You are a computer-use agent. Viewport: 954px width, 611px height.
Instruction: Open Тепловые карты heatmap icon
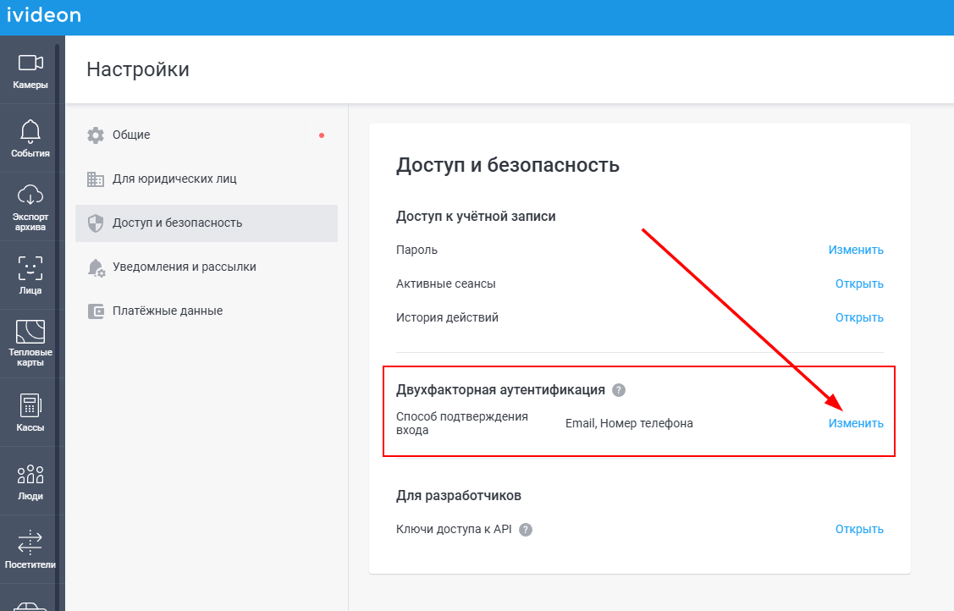[30, 332]
